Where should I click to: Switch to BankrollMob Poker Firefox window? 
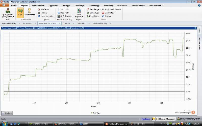coord(66,124)
